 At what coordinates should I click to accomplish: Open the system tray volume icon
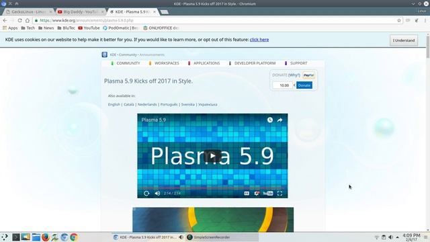pyautogui.click(x=390, y=237)
